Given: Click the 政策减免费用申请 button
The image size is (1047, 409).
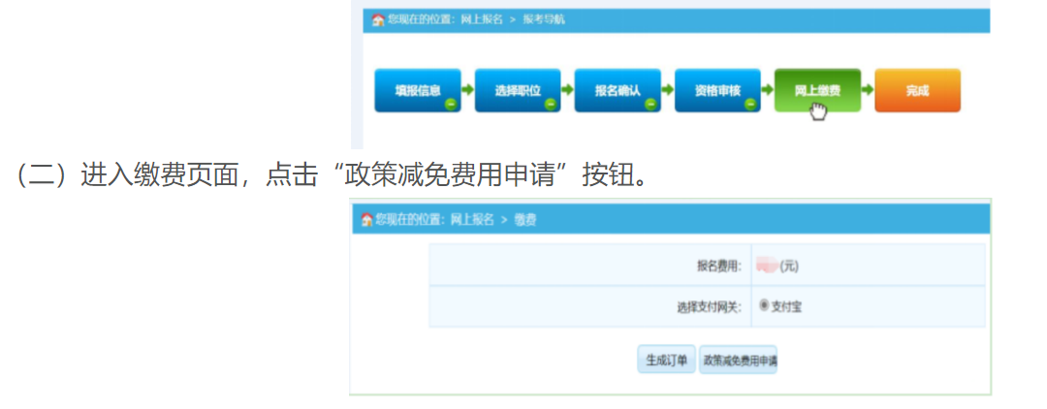Looking at the screenshot, I should click(739, 360).
